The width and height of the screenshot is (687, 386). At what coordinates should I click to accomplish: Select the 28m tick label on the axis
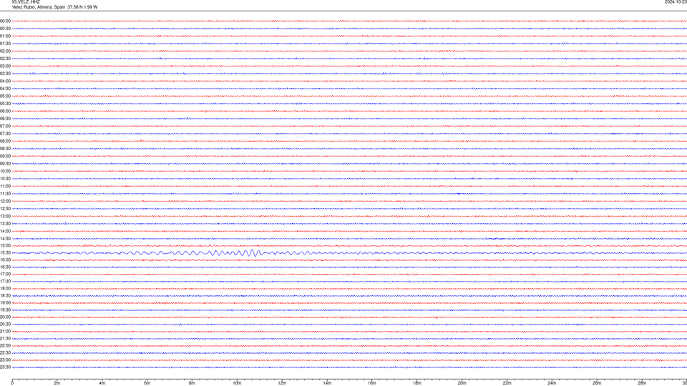(642, 383)
